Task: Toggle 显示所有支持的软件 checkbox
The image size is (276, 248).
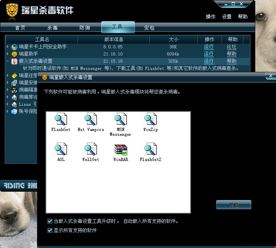Action: pyautogui.click(x=50, y=230)
